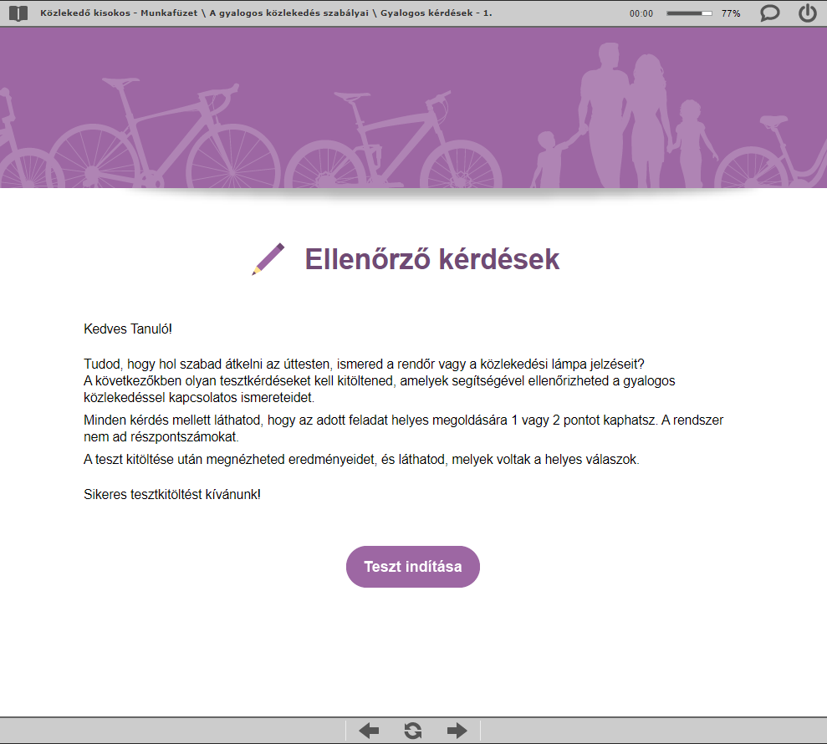
Task: Go to previous page with left arrow
Action: click(x=369, y=731)
